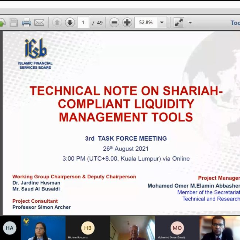Select the video tile of woman with glasses

click(x=43, y=228)
